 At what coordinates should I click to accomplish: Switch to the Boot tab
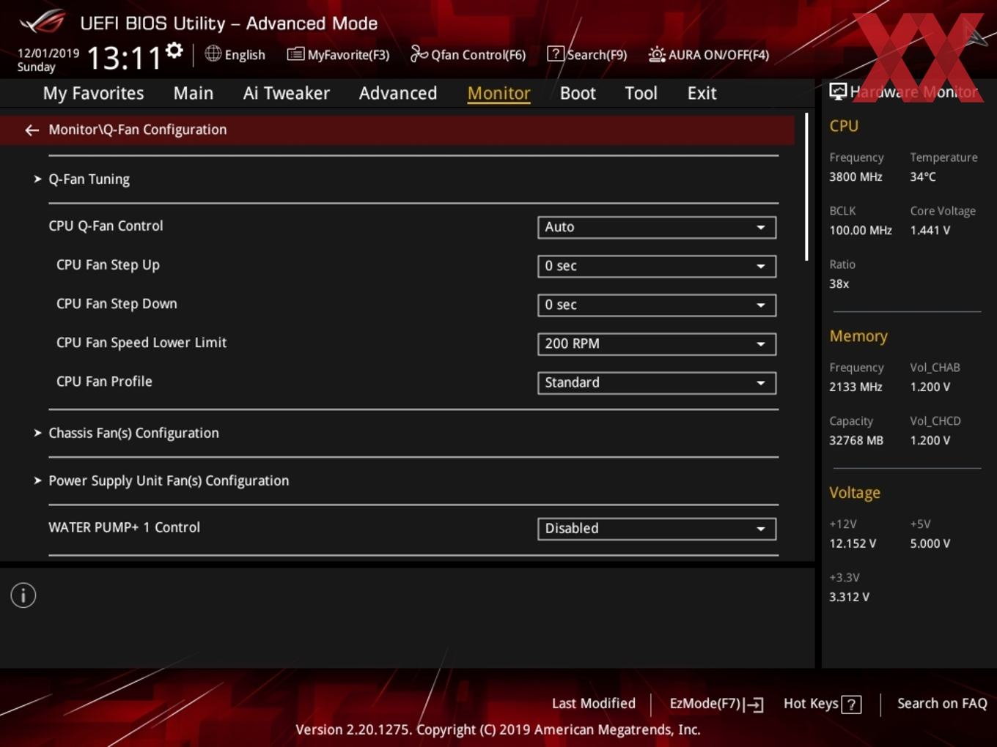(x=578, y=93)
